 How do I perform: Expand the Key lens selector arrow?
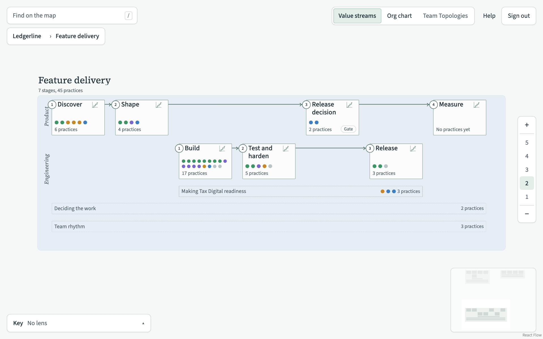143,323
